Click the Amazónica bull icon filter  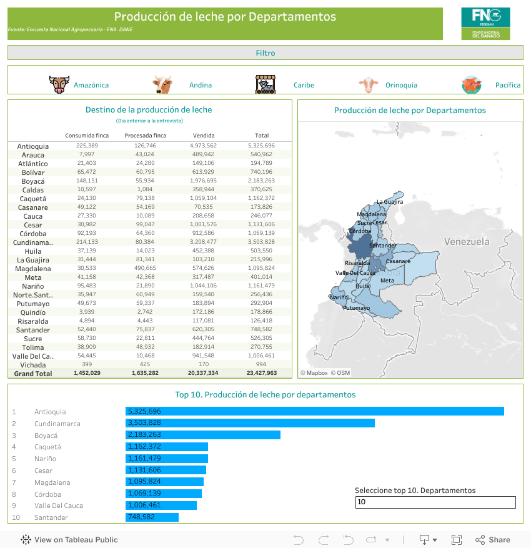(59, 84)
